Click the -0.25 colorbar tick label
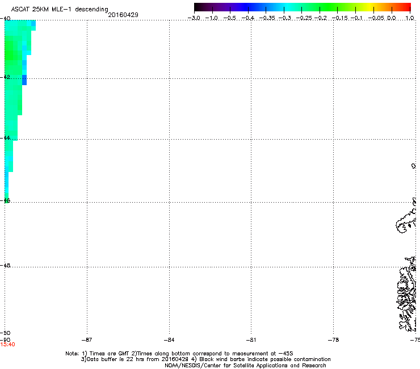The height and width of the screenshot is (369, 420). tap(304, 18)
